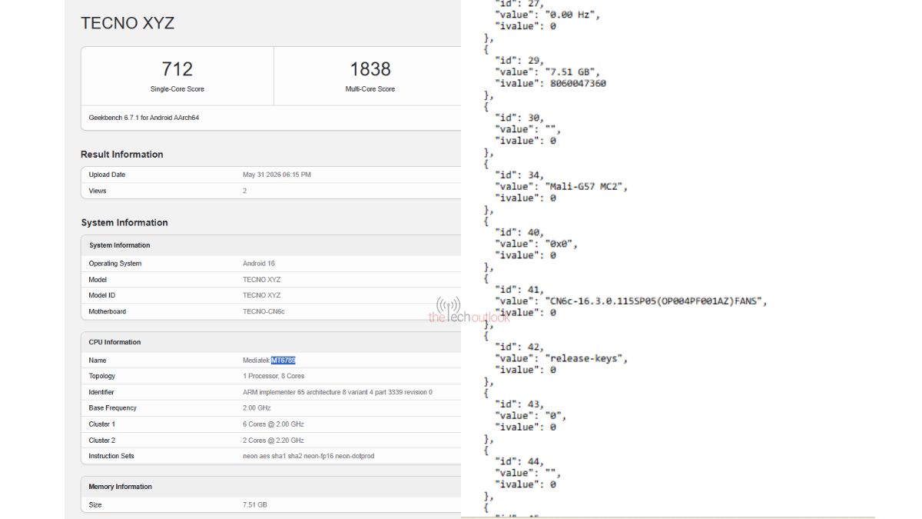
Task: Select the multi-core score 1838
Action: tap(370, 69)
